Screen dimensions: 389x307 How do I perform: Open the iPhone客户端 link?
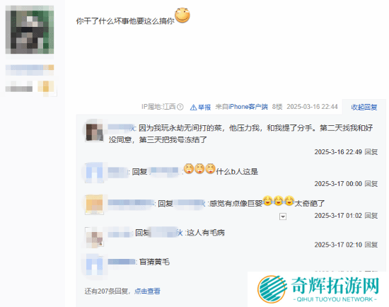(x=248, y=107)
